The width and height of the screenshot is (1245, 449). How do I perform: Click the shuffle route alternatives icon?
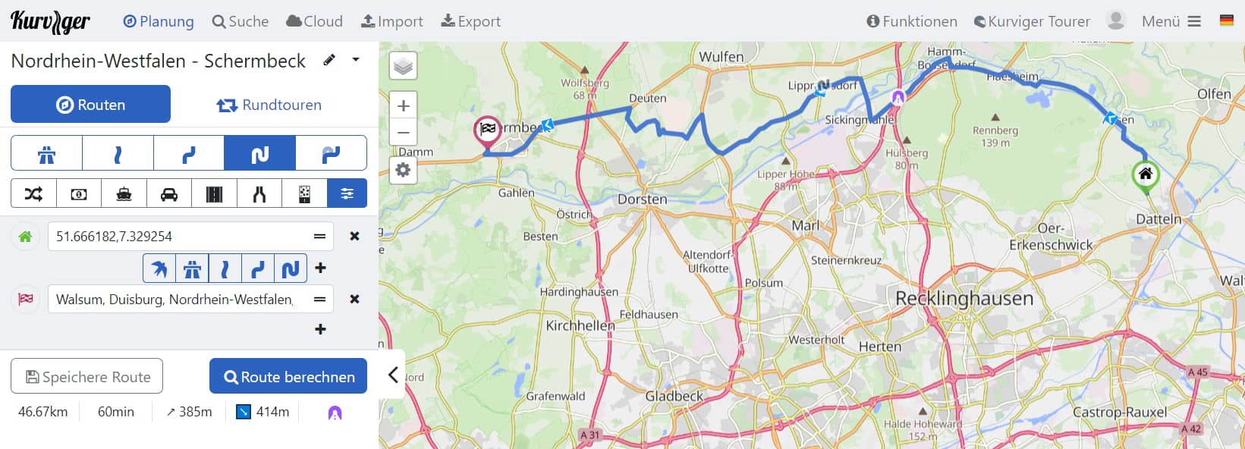pyautogui.click(x=33, y=193)
